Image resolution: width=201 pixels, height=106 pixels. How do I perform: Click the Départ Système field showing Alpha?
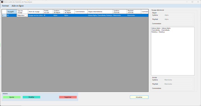pyautogui.click(x=177, y=15)
